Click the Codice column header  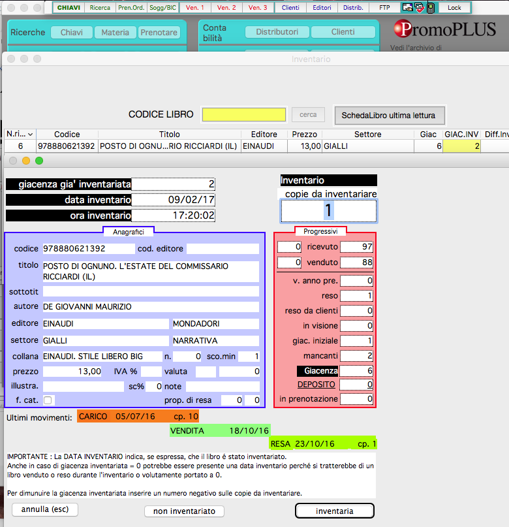[x=67, y=135]
